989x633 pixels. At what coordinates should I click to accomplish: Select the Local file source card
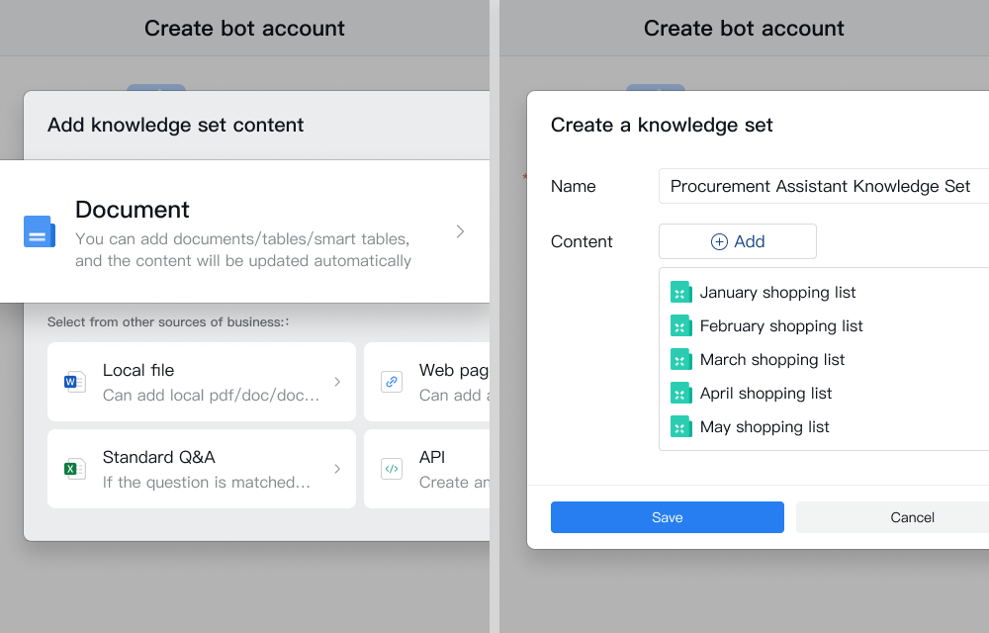tap(202, 382)
